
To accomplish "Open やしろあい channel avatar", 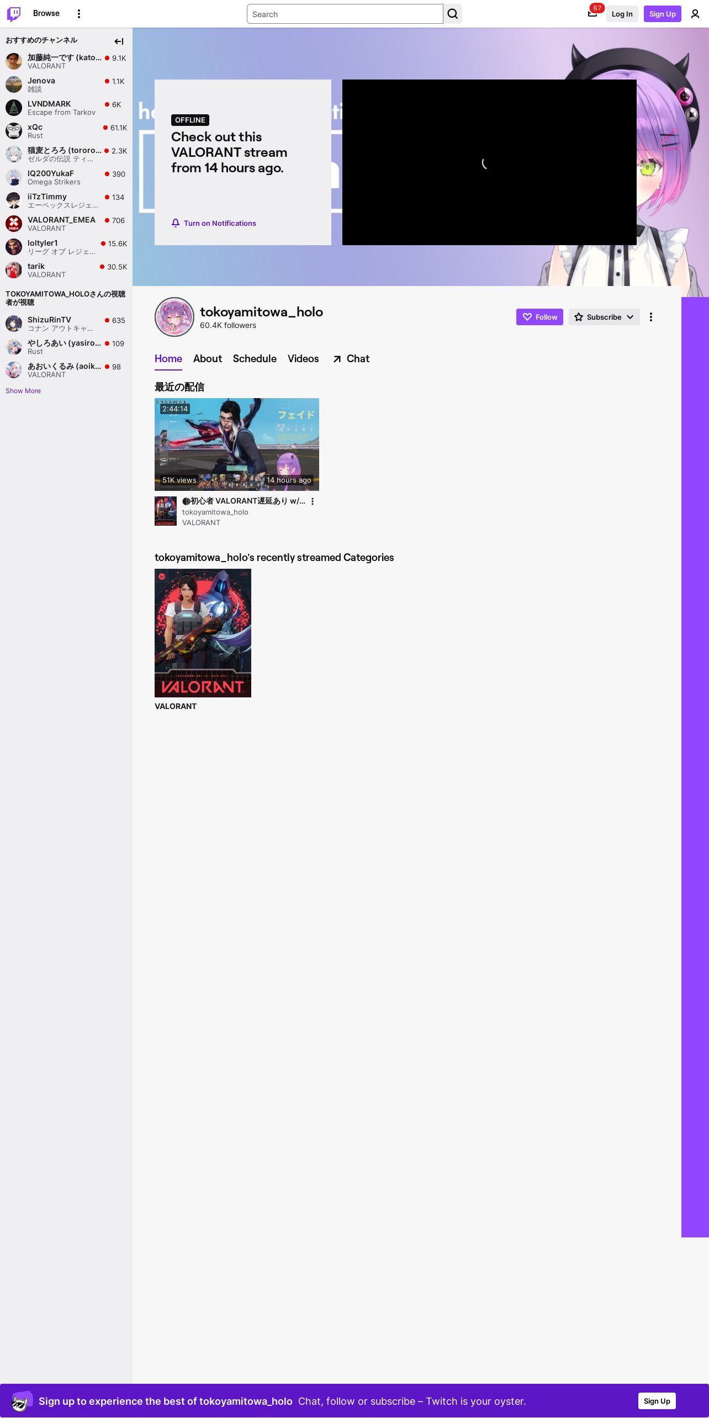I will (14, 347).
